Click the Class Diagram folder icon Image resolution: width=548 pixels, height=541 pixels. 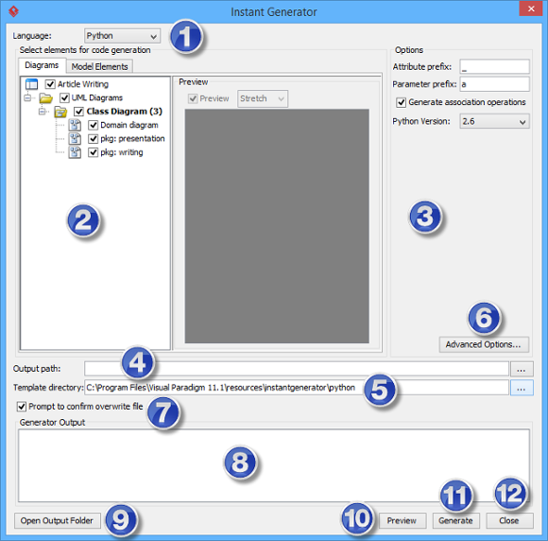60,112
